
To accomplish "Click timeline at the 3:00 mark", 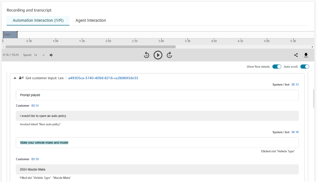I will 161,41.
